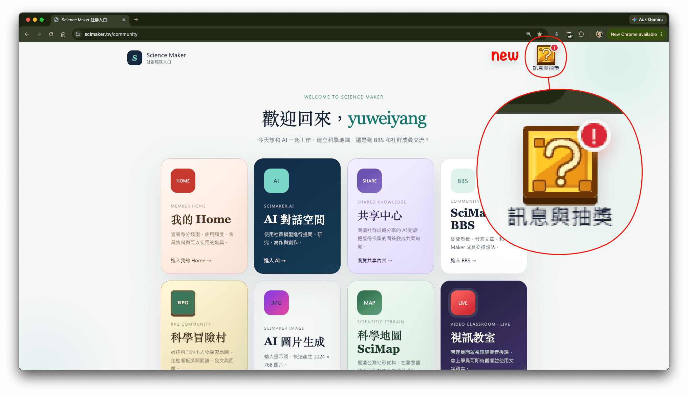Click the green RPG badge icon
The width and height of the screenshot is (688, 395).
click(183, 303)
